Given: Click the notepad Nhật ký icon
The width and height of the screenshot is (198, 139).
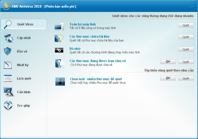Looking at the screenshot, I should [8, 65].
